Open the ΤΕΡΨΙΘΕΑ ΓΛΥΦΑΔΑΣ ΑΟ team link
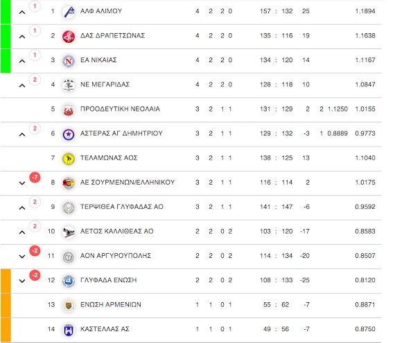The image size is (395, 343). point(122,207)
